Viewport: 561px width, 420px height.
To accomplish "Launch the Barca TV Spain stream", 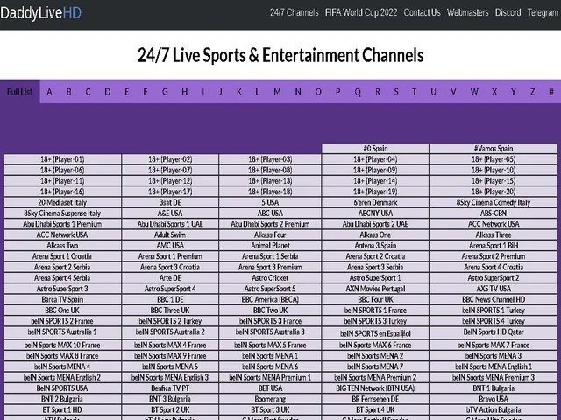I will point(62,299).
